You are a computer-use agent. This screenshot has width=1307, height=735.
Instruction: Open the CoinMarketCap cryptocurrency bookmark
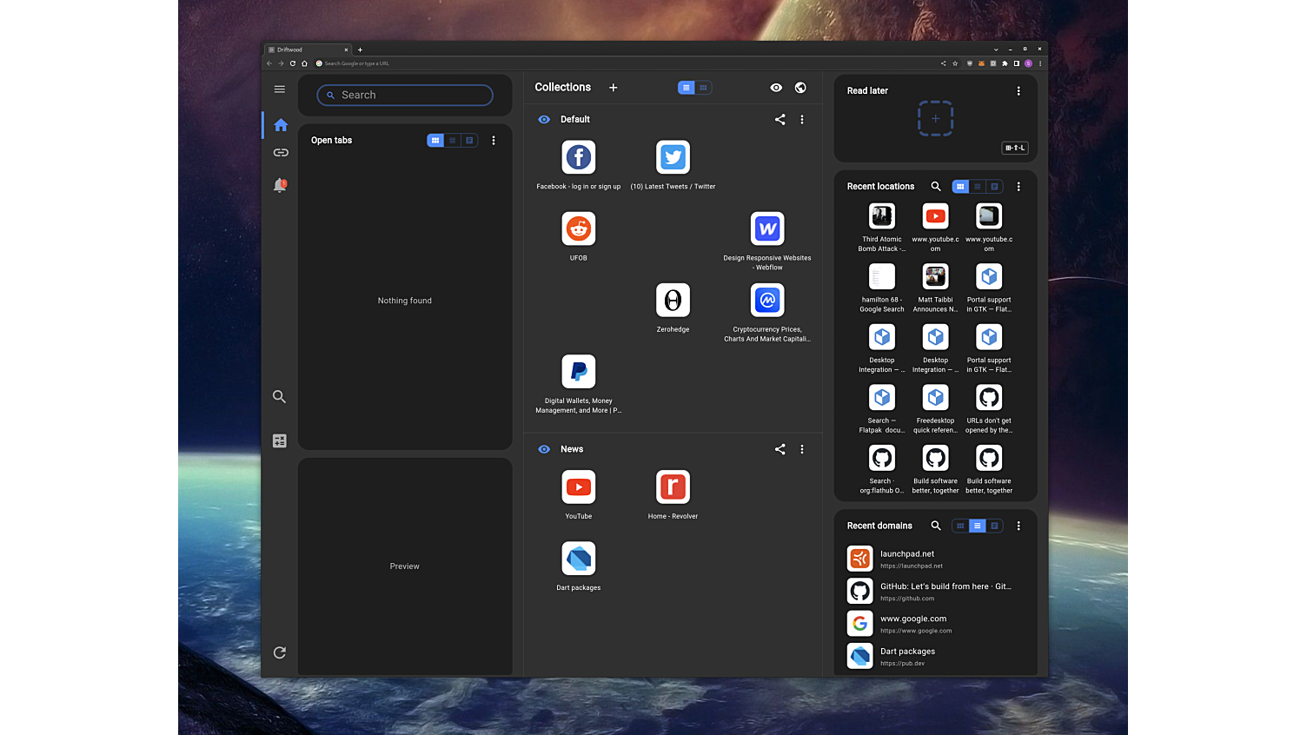[x=767, y=301]
